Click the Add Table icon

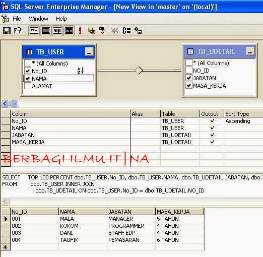pos(138,31)
